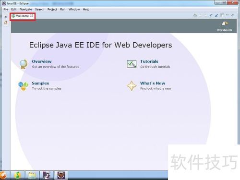Click the 'Eclipse Java EE IDE for Web Developers' heading

(x=101, y=45)
